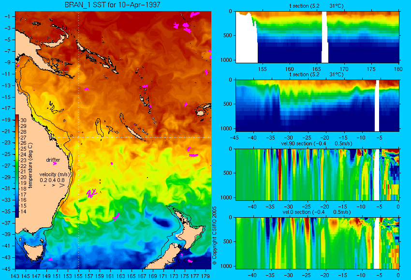Click the -45 label on the map's latitude axis
This screenshot has width=411, height=280.
[x=6, y=269]
